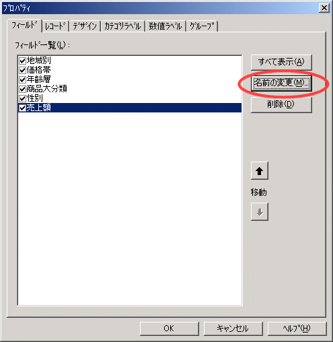
Task: Open the デザイン tab
Action: pos(85,26)
